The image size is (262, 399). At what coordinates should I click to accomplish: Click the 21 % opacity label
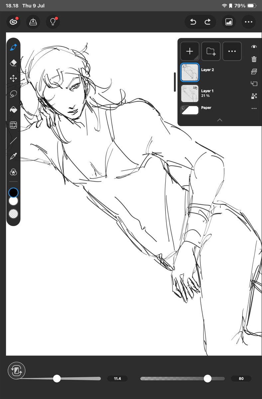pos(205,96)
